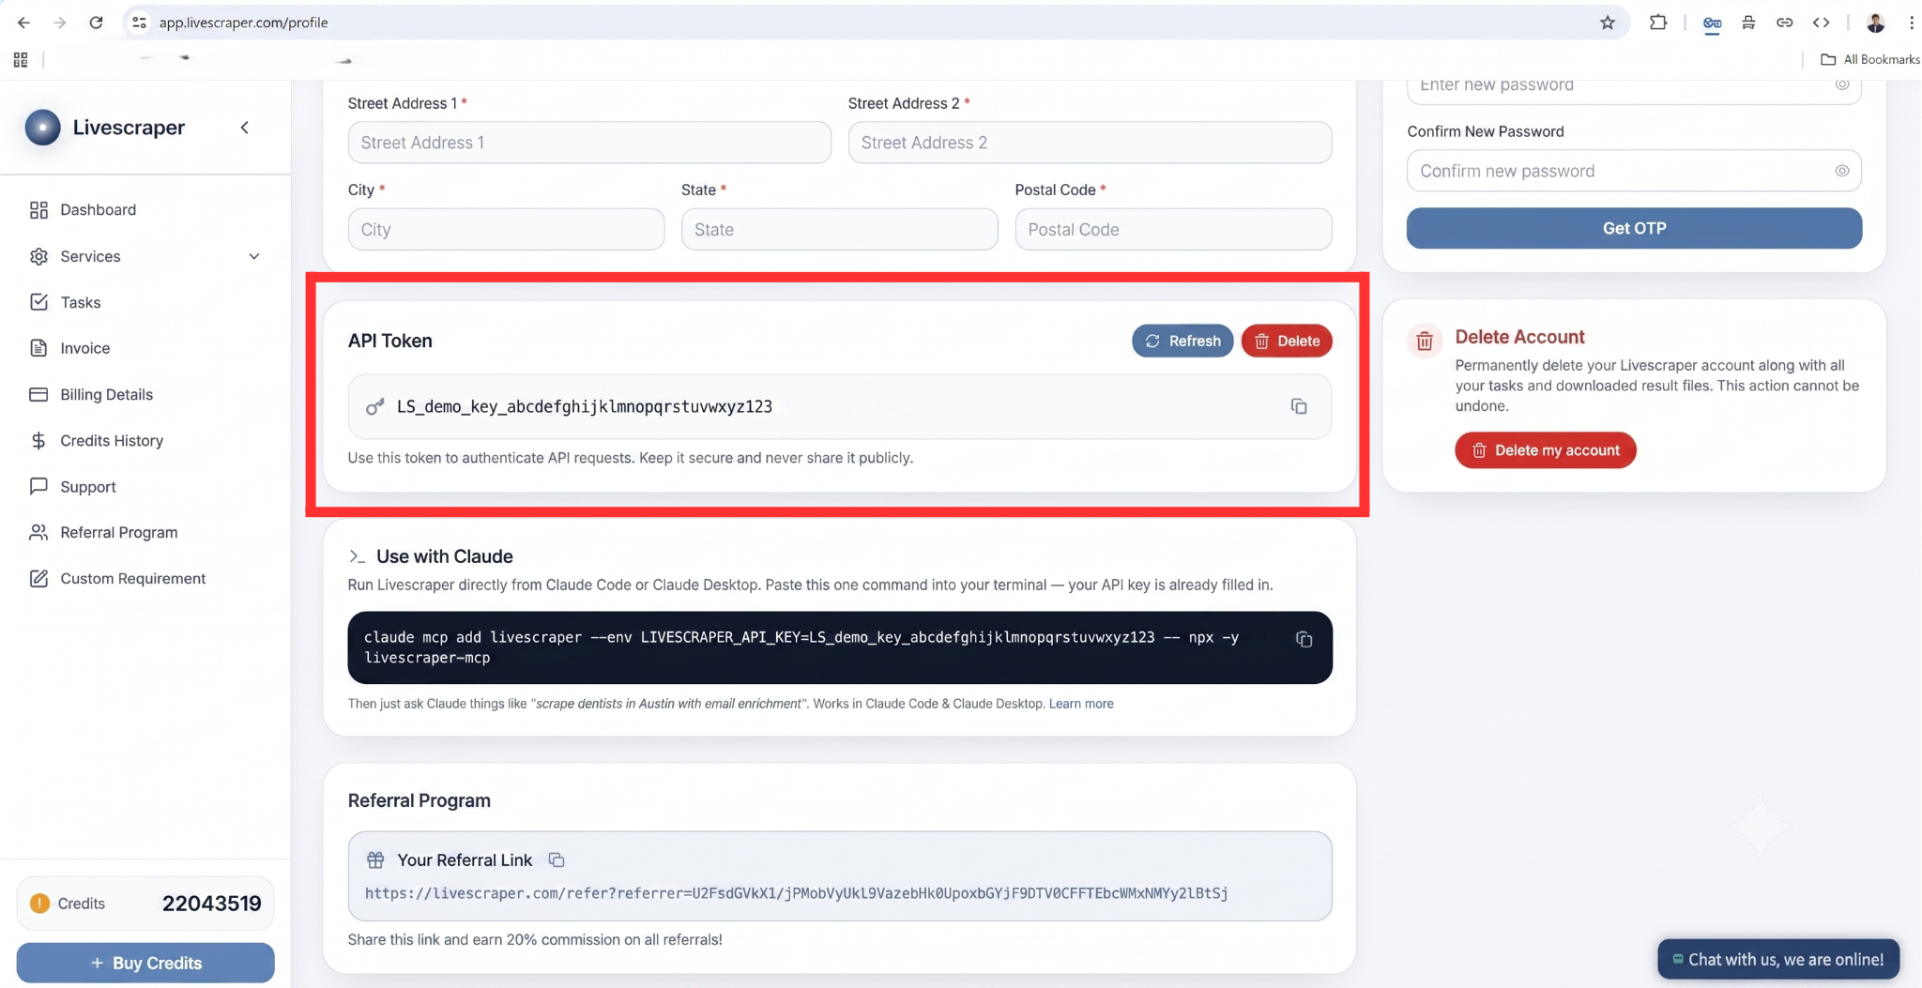The height and width of the screenshot is (988, 1922).
Task: Click the site info icon in address bar
Action: [139, 23]
